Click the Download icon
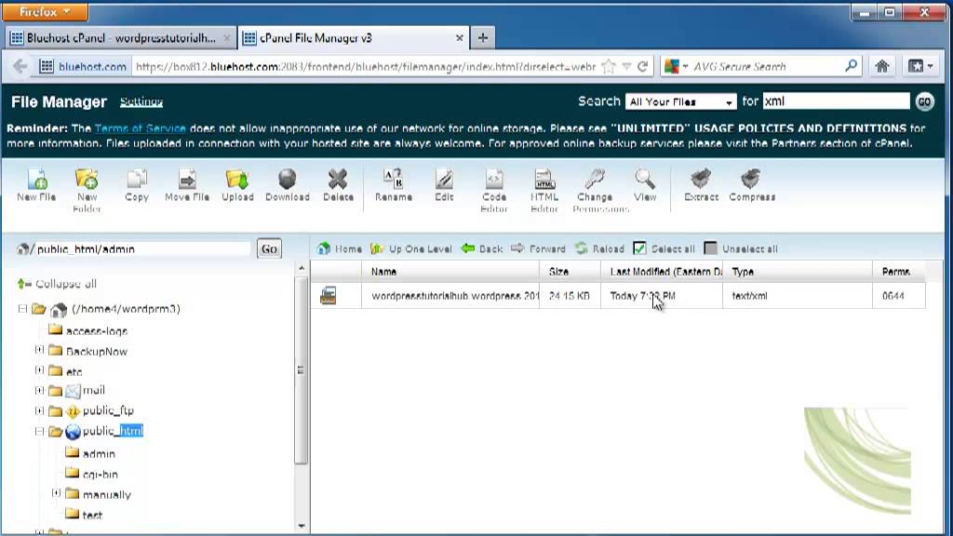Image resolution: width=953 pixels, height=536 pixels. (x=288, y=185)
